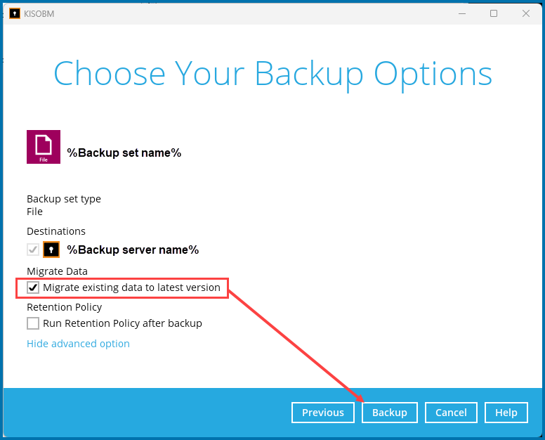Uncheck Migrate existing data to latest version

[x=33, y=287]
